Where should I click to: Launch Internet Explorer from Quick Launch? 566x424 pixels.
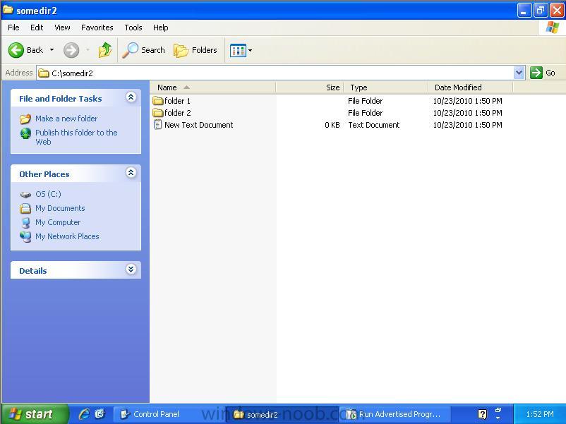pyautogui.click(x=84, y=414)
